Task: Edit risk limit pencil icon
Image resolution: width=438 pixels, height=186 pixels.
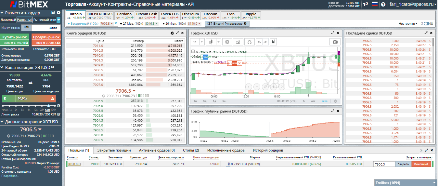Action: point(59,114)
